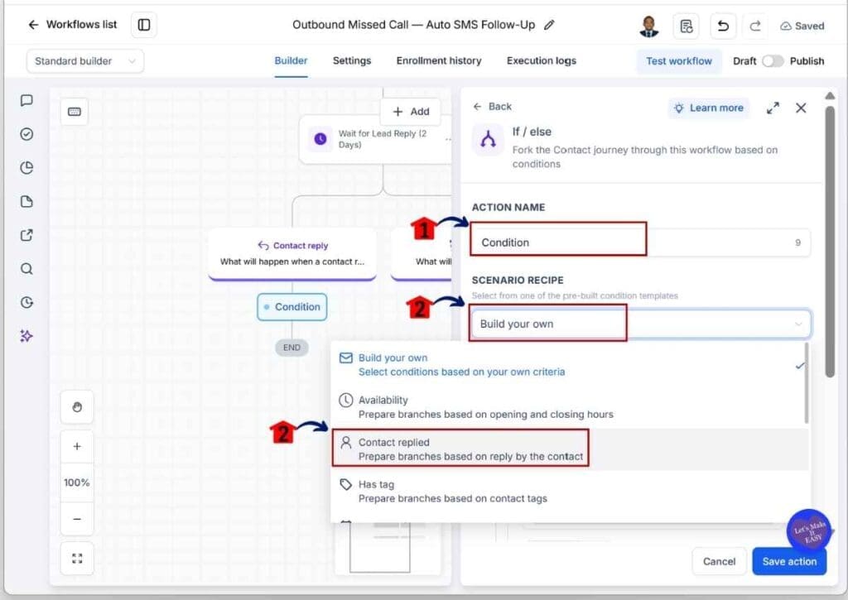
Task: Undo the last change
Action: pyautogui.click(x=722, y=26)
